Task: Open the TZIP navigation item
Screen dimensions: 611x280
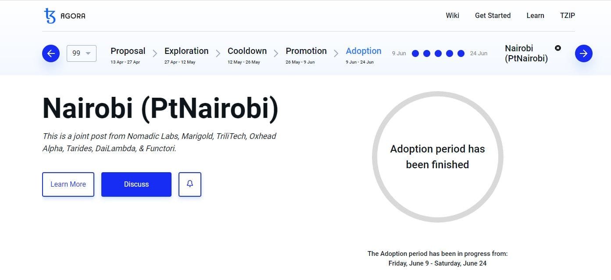Action: click(568, 15)
